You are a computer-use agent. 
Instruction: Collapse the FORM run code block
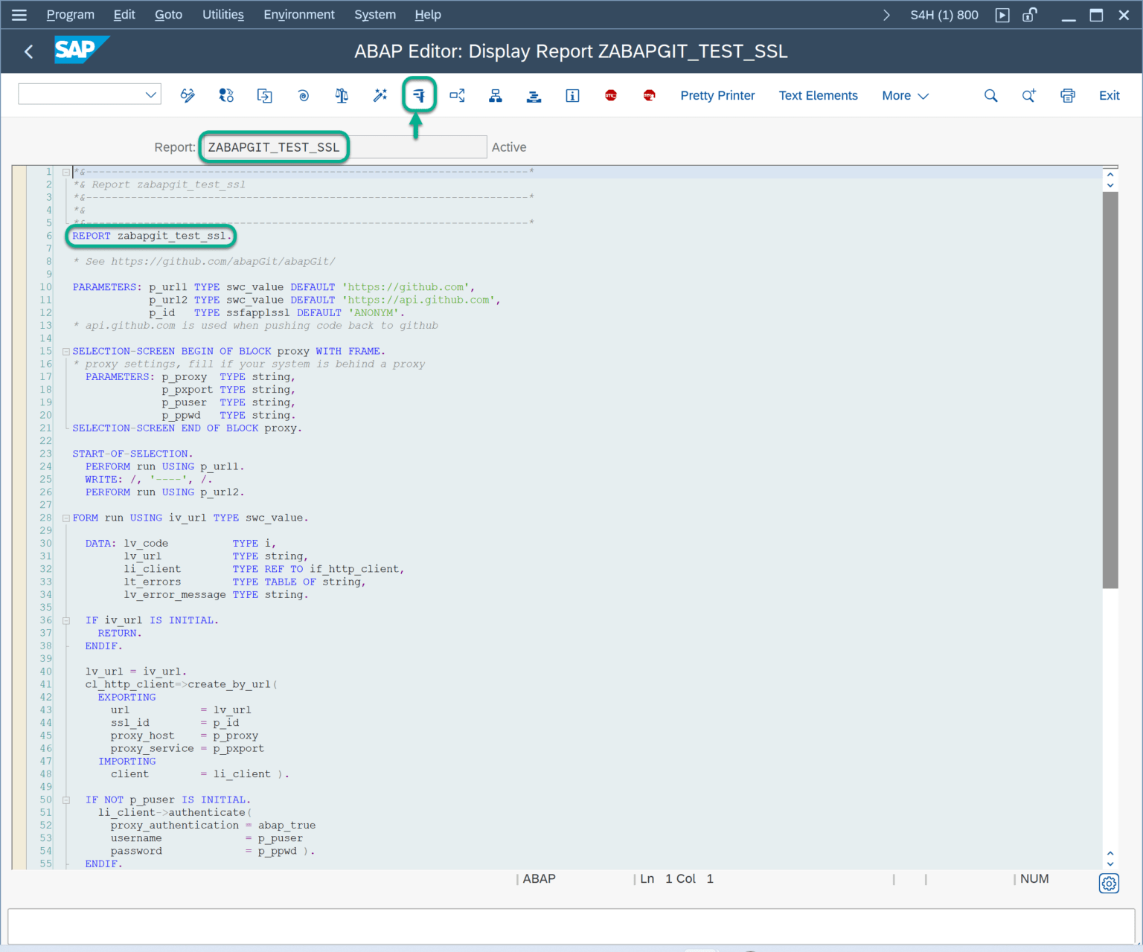click(66, 518)
